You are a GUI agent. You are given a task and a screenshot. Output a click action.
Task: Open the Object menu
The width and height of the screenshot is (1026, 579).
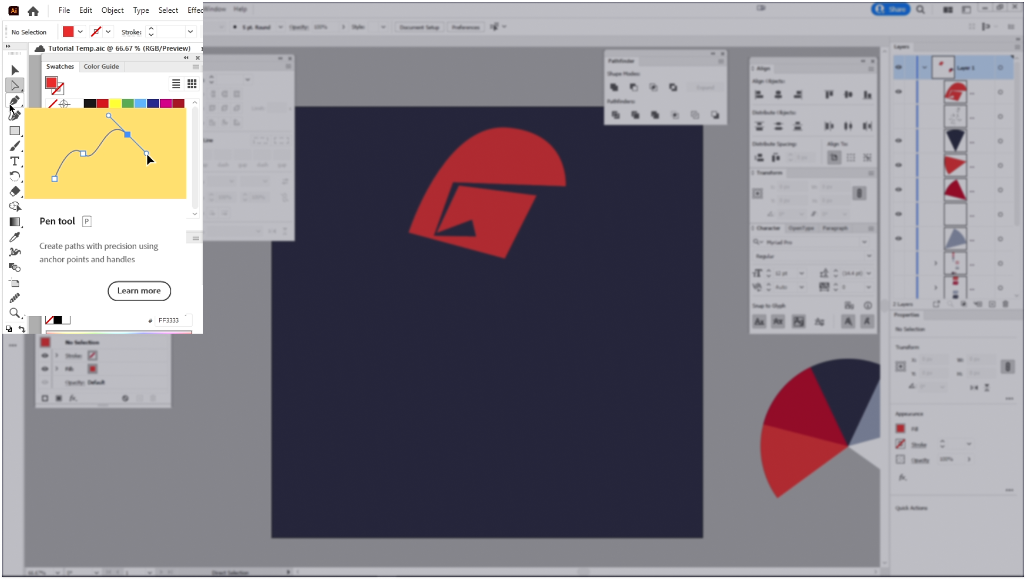(112, 10)
